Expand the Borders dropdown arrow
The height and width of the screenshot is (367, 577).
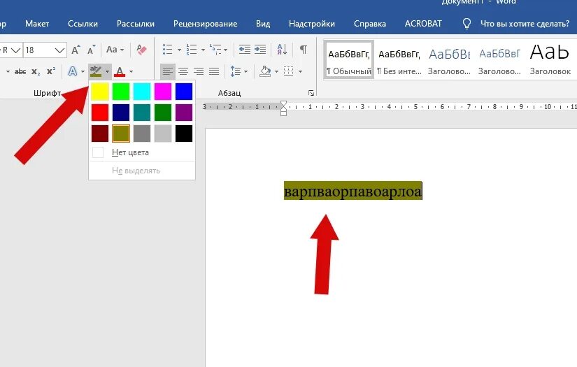coord(300,72)
